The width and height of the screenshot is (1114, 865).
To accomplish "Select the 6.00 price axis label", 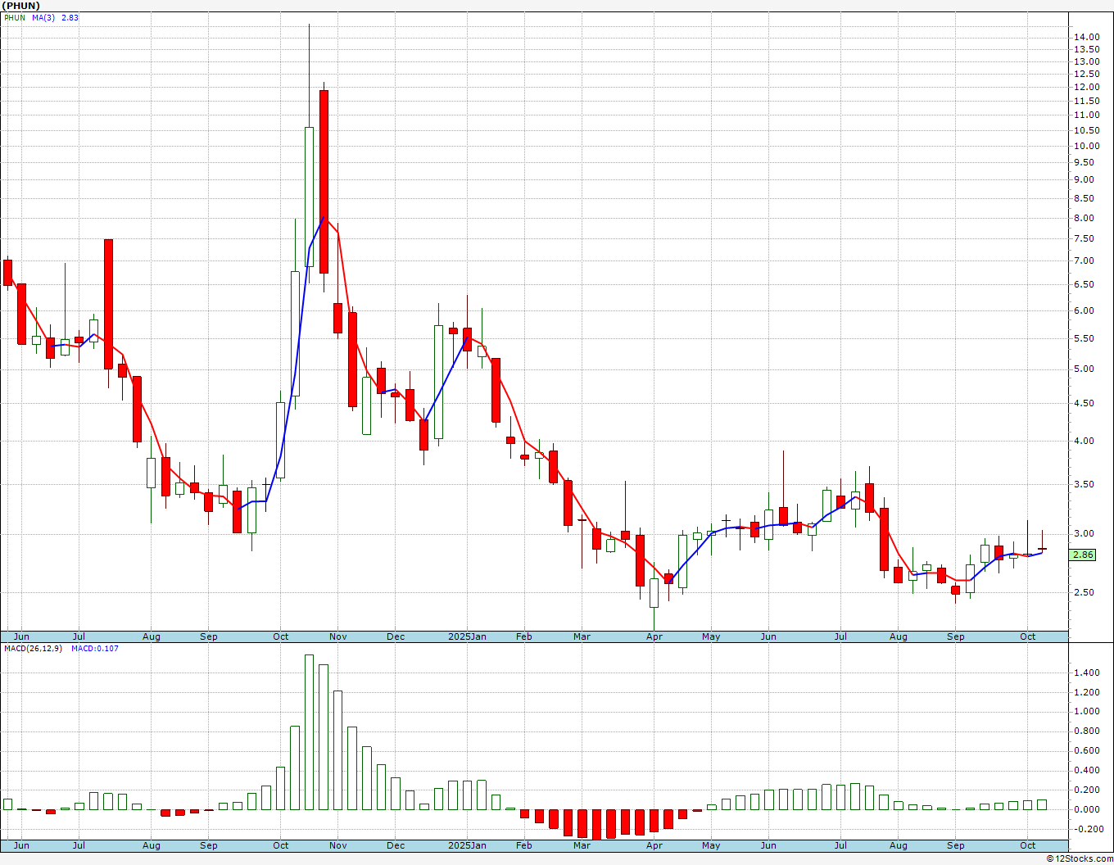I will pyautogui.click(x=1085, y=311).
